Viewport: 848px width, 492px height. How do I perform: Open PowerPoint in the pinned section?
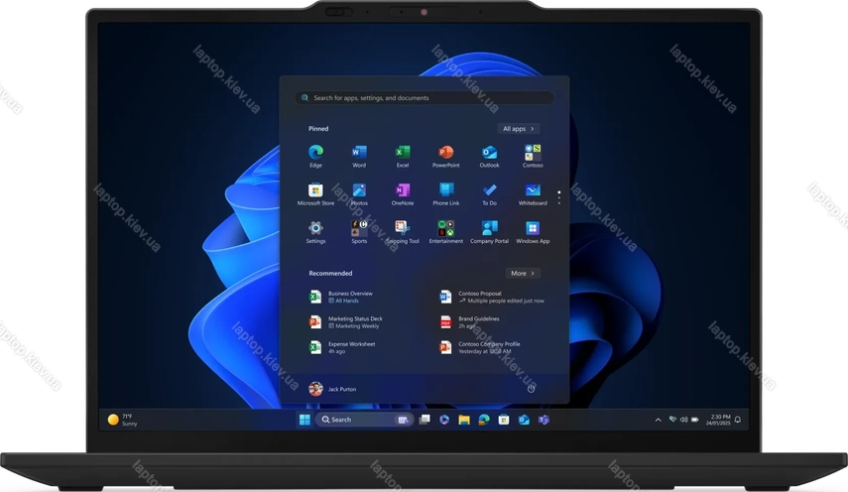point(445,153)
